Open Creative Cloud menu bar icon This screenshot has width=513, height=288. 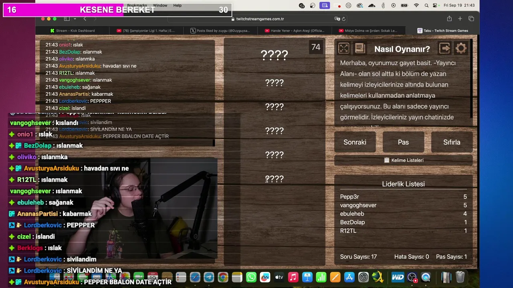point(360,6)
